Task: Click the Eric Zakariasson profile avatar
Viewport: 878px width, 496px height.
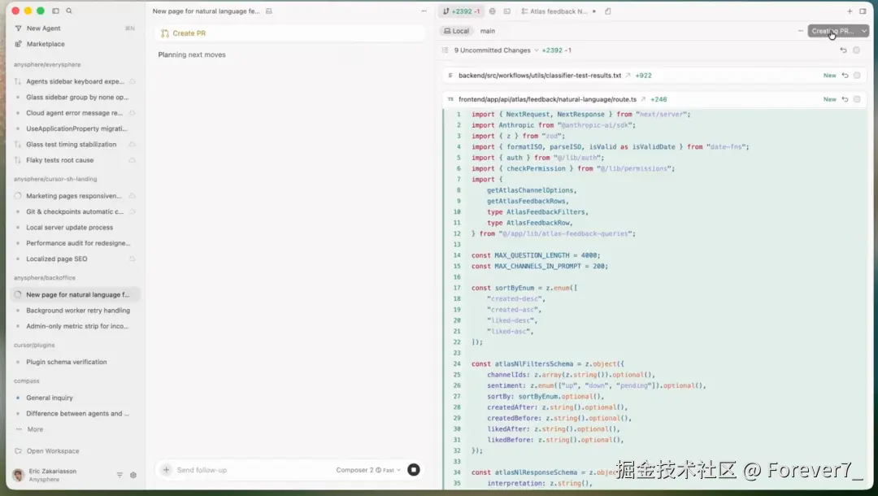Action: pyautogui.click(x=19, y=475)
